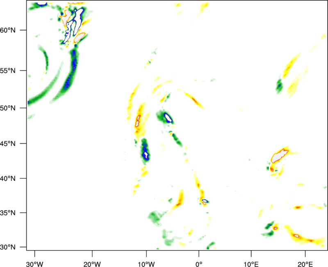Click the 30°N latitude label

[8, 247]
